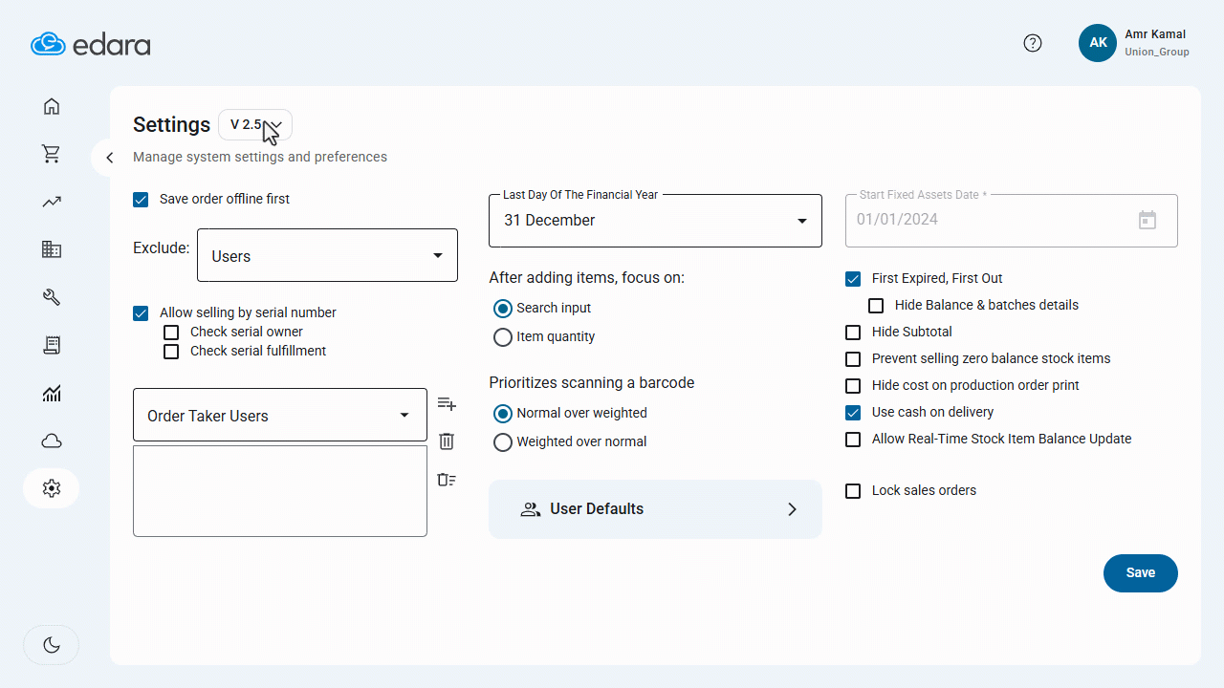
Task: Click the Start Fixed Assets Date field
Action: pyautogui.click(x=1012, y=221)
